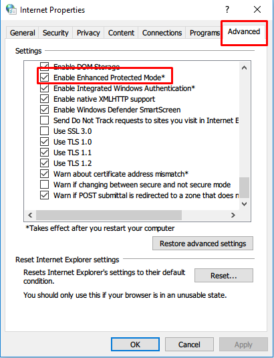Image resolution: width=274 pixels, height=358 pixels.
Task: Enable the Use SSL 3.0 checkbox
Action: [45, 131]
